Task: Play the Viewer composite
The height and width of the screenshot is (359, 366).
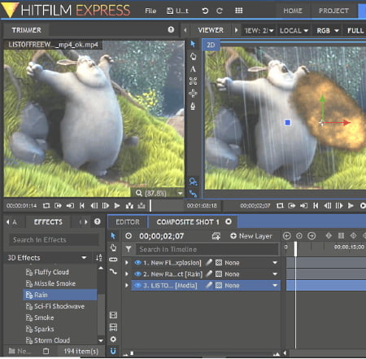Action: tap(351, 206)
